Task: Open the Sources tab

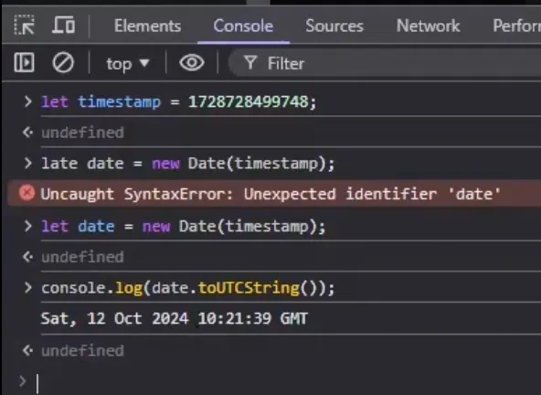Action: [x=334, y=26]
